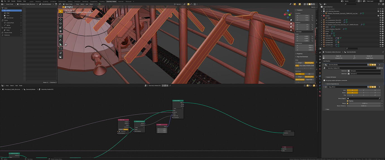Toggle GeometryNodes modifier render camera icon
Viewport: 385px width, 160px height.
tap(374, 65)
